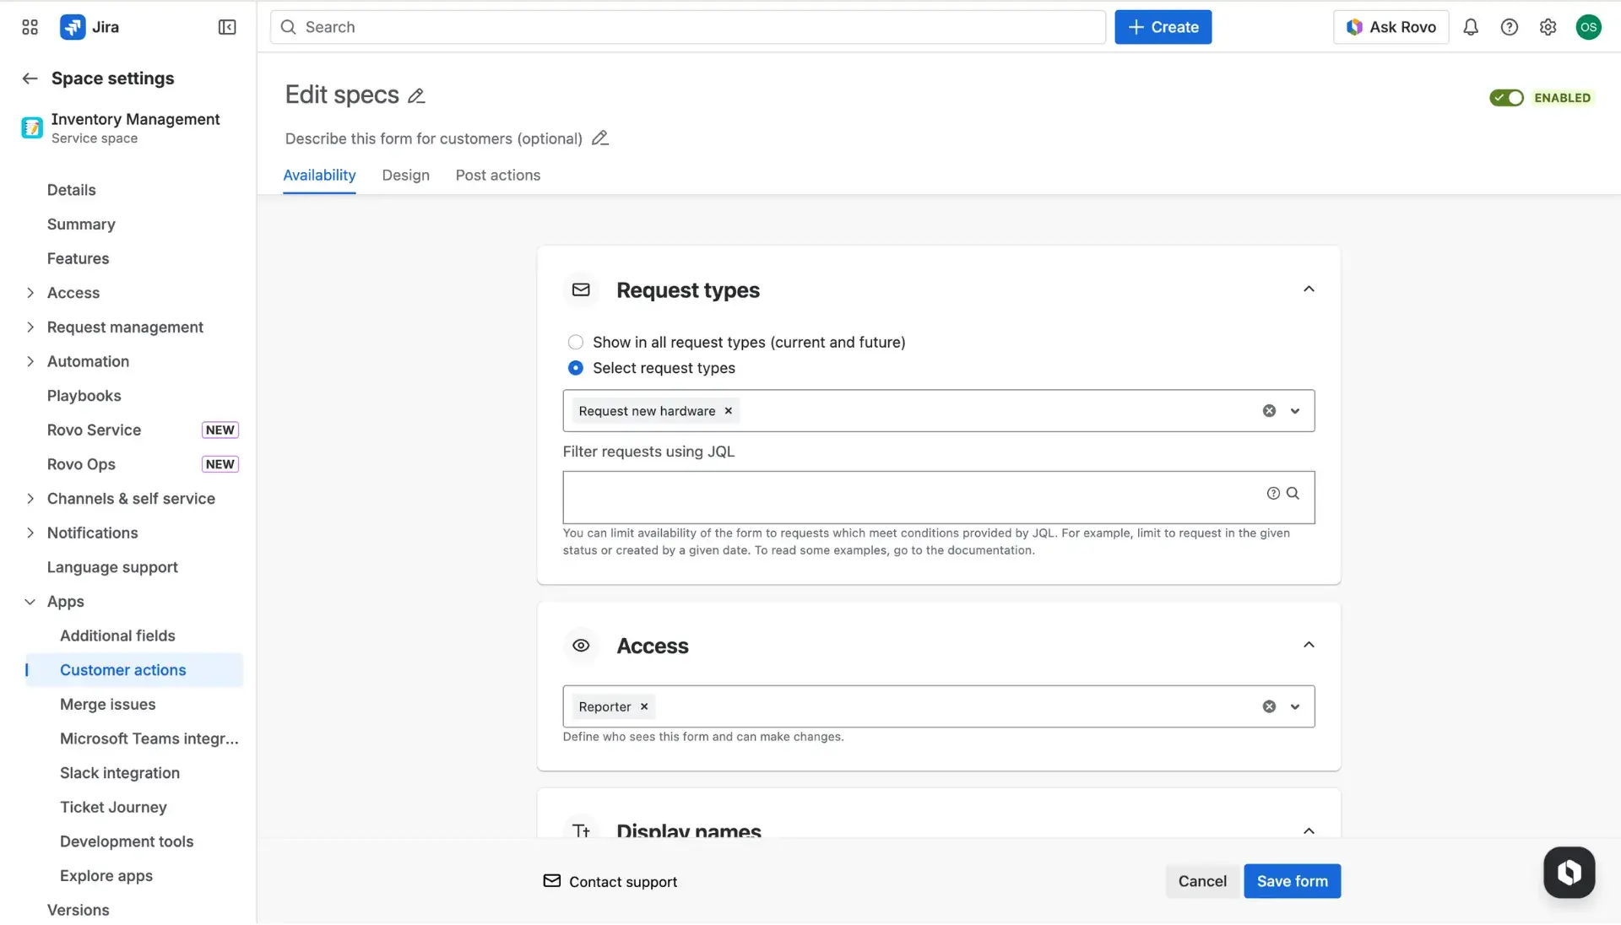
Task: Open JQL help icon in filter field
Action: 1272,493
